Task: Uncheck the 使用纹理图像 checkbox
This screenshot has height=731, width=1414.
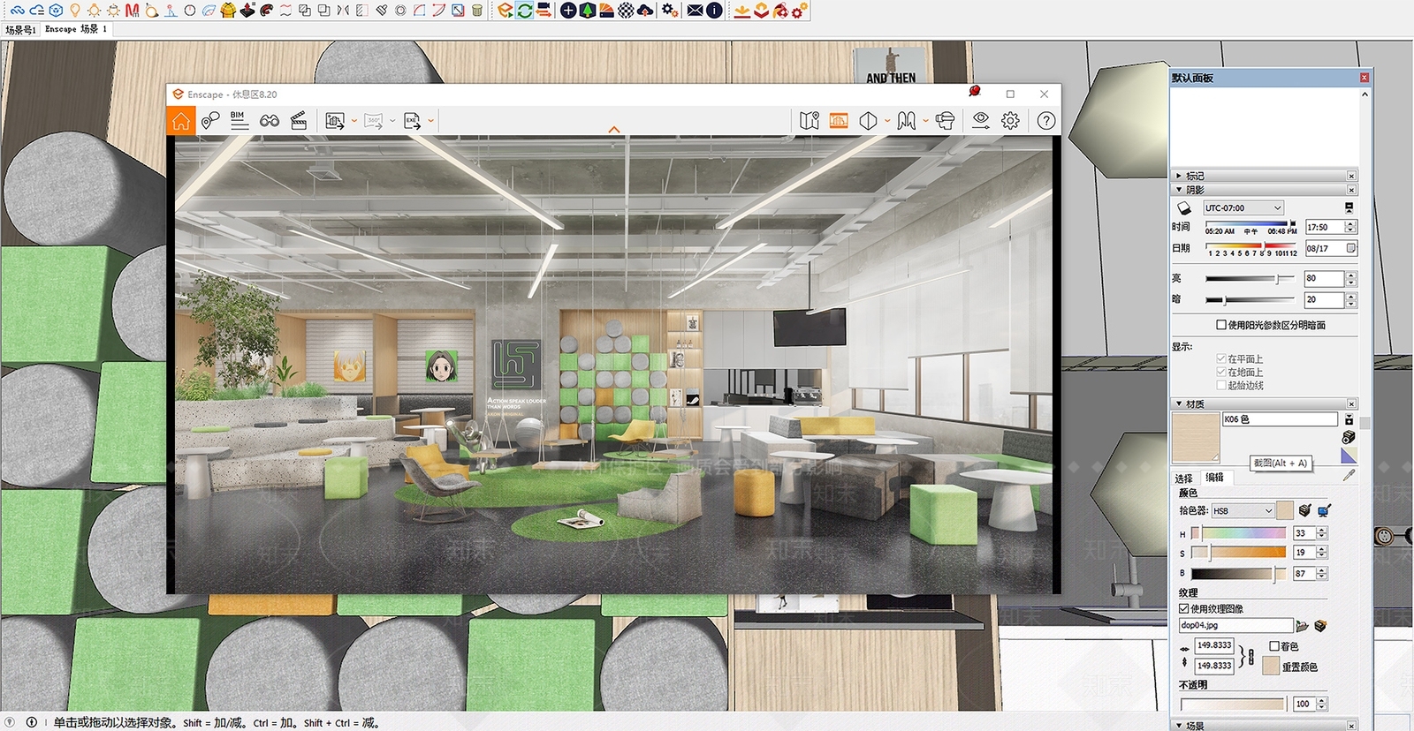Action: coord(1184,608)
